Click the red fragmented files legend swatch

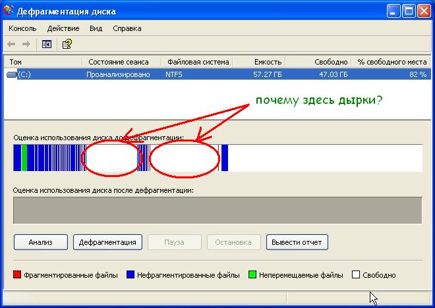(x=17, y=274)
